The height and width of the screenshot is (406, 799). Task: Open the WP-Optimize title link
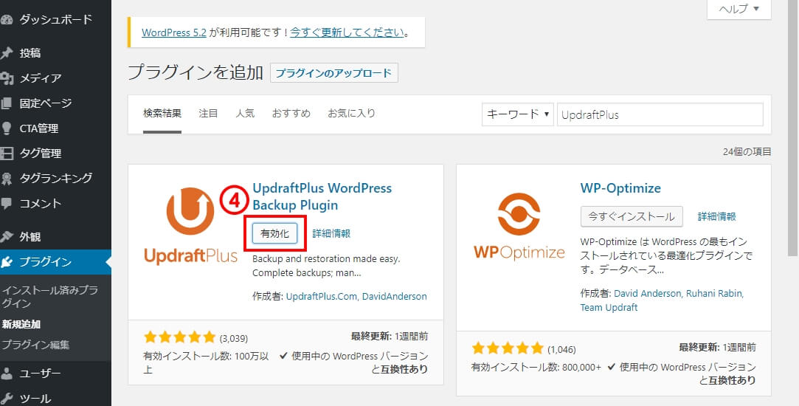[x=620, y=187]
